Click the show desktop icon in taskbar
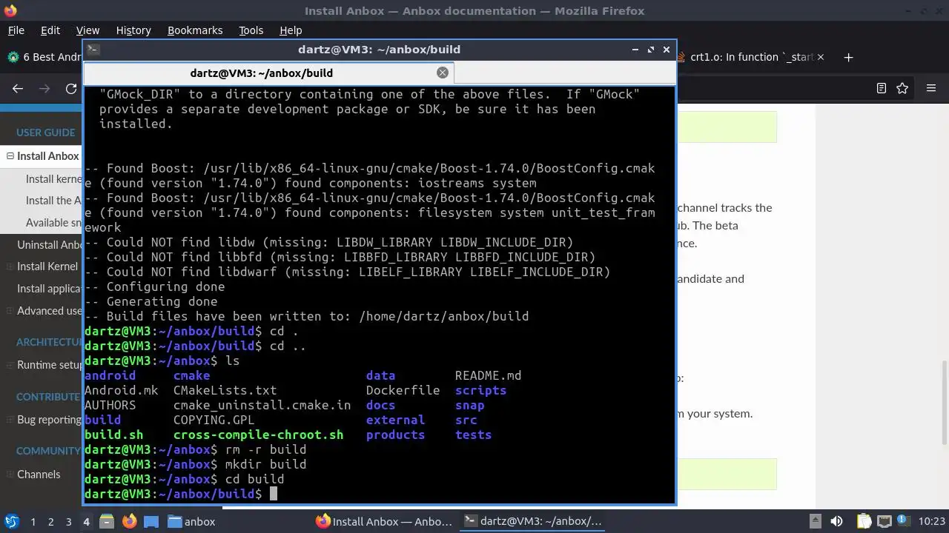The height and width of the screenshot is (533, 949). [x=151, y=521]
